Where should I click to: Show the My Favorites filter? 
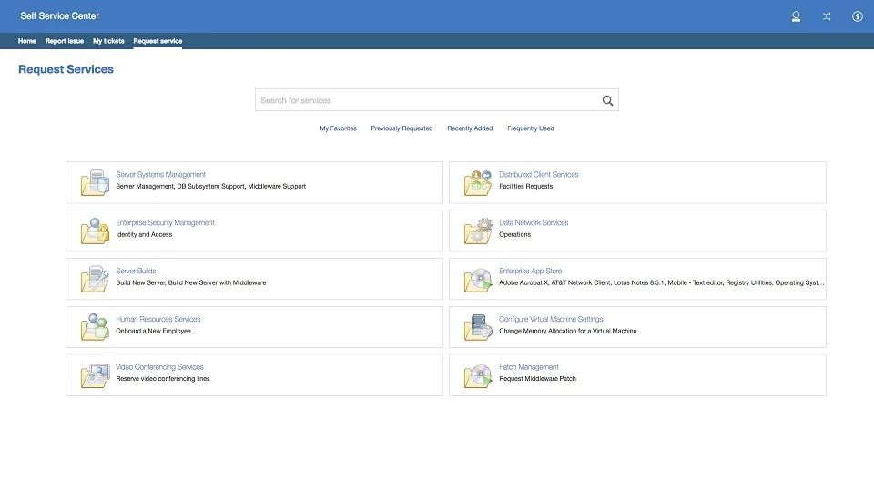pyautogui.click(x=338, y=128)
